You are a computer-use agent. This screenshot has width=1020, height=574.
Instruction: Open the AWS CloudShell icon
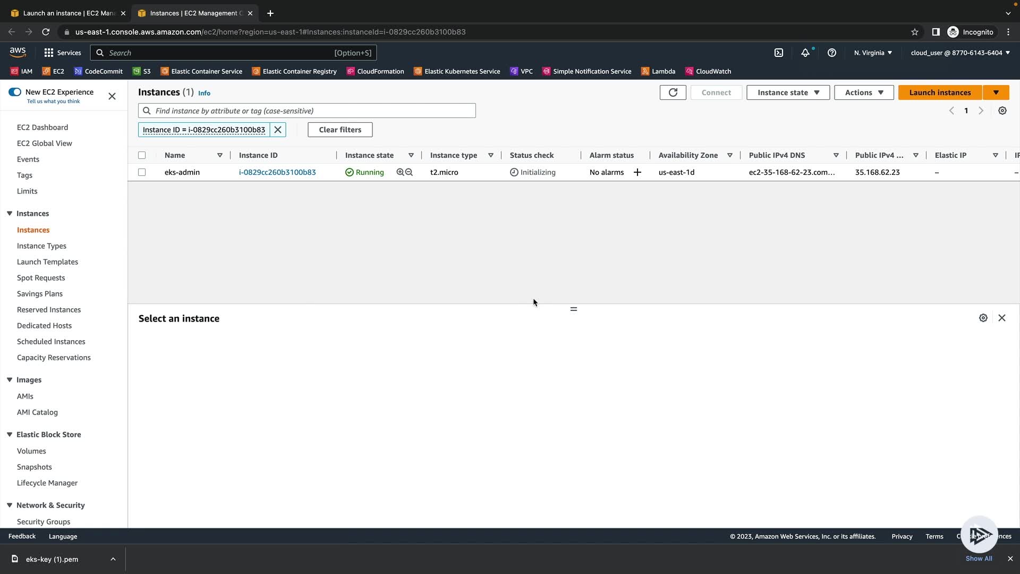778,53
